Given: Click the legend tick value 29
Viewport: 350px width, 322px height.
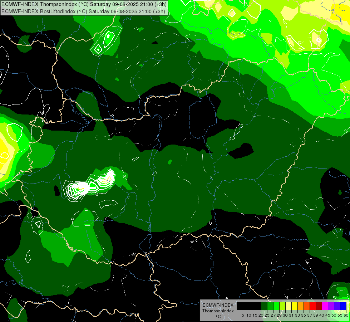Looking at the screenshot, I should point(280,315).
